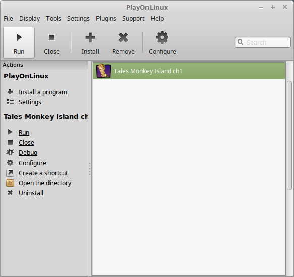Click the small gear icon beside sidebar Configure
Image resolution: width=294 pixels, height=277 pixels.
[10, 163]
